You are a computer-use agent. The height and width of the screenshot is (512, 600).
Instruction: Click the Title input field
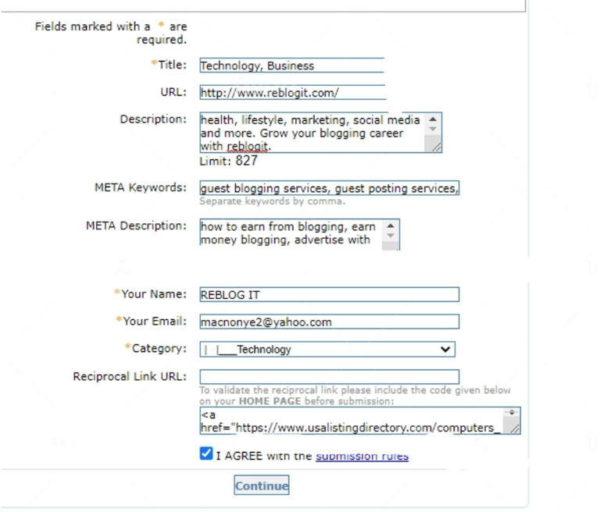point(291,66)
